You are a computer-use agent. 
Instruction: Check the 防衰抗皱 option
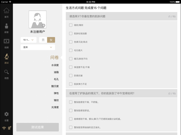coord(71,76)
